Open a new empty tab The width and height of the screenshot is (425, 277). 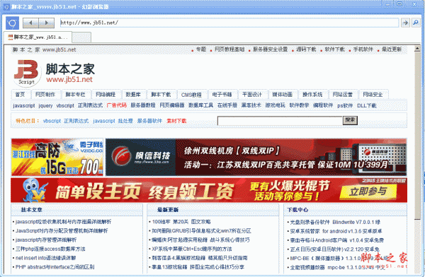point(81,37)
